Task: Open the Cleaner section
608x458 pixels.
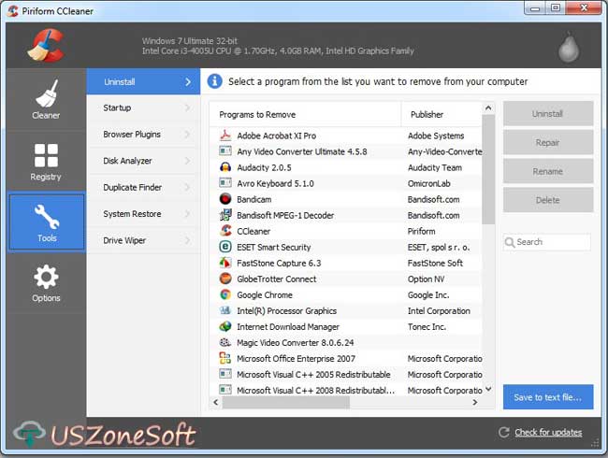Action: click(46, 99)
